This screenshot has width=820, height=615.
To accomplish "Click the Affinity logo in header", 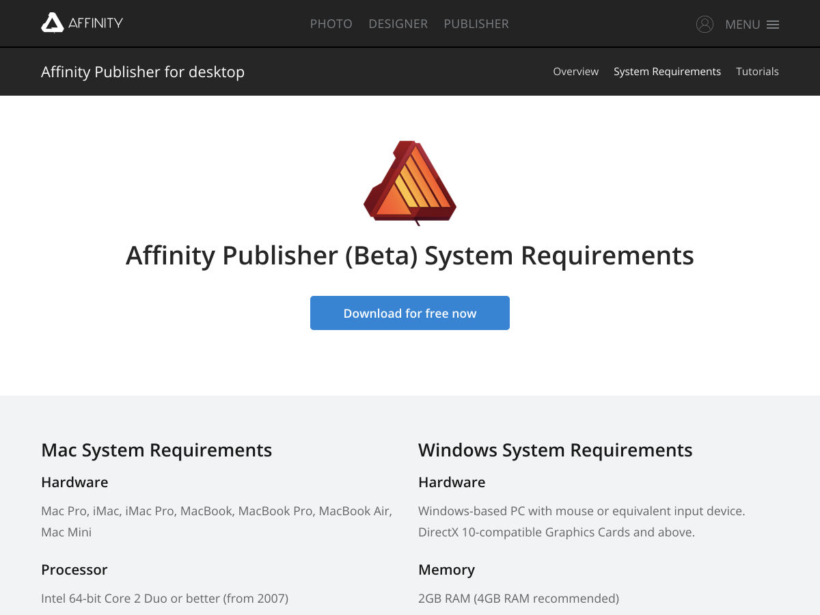I will (x=82, y=23).
